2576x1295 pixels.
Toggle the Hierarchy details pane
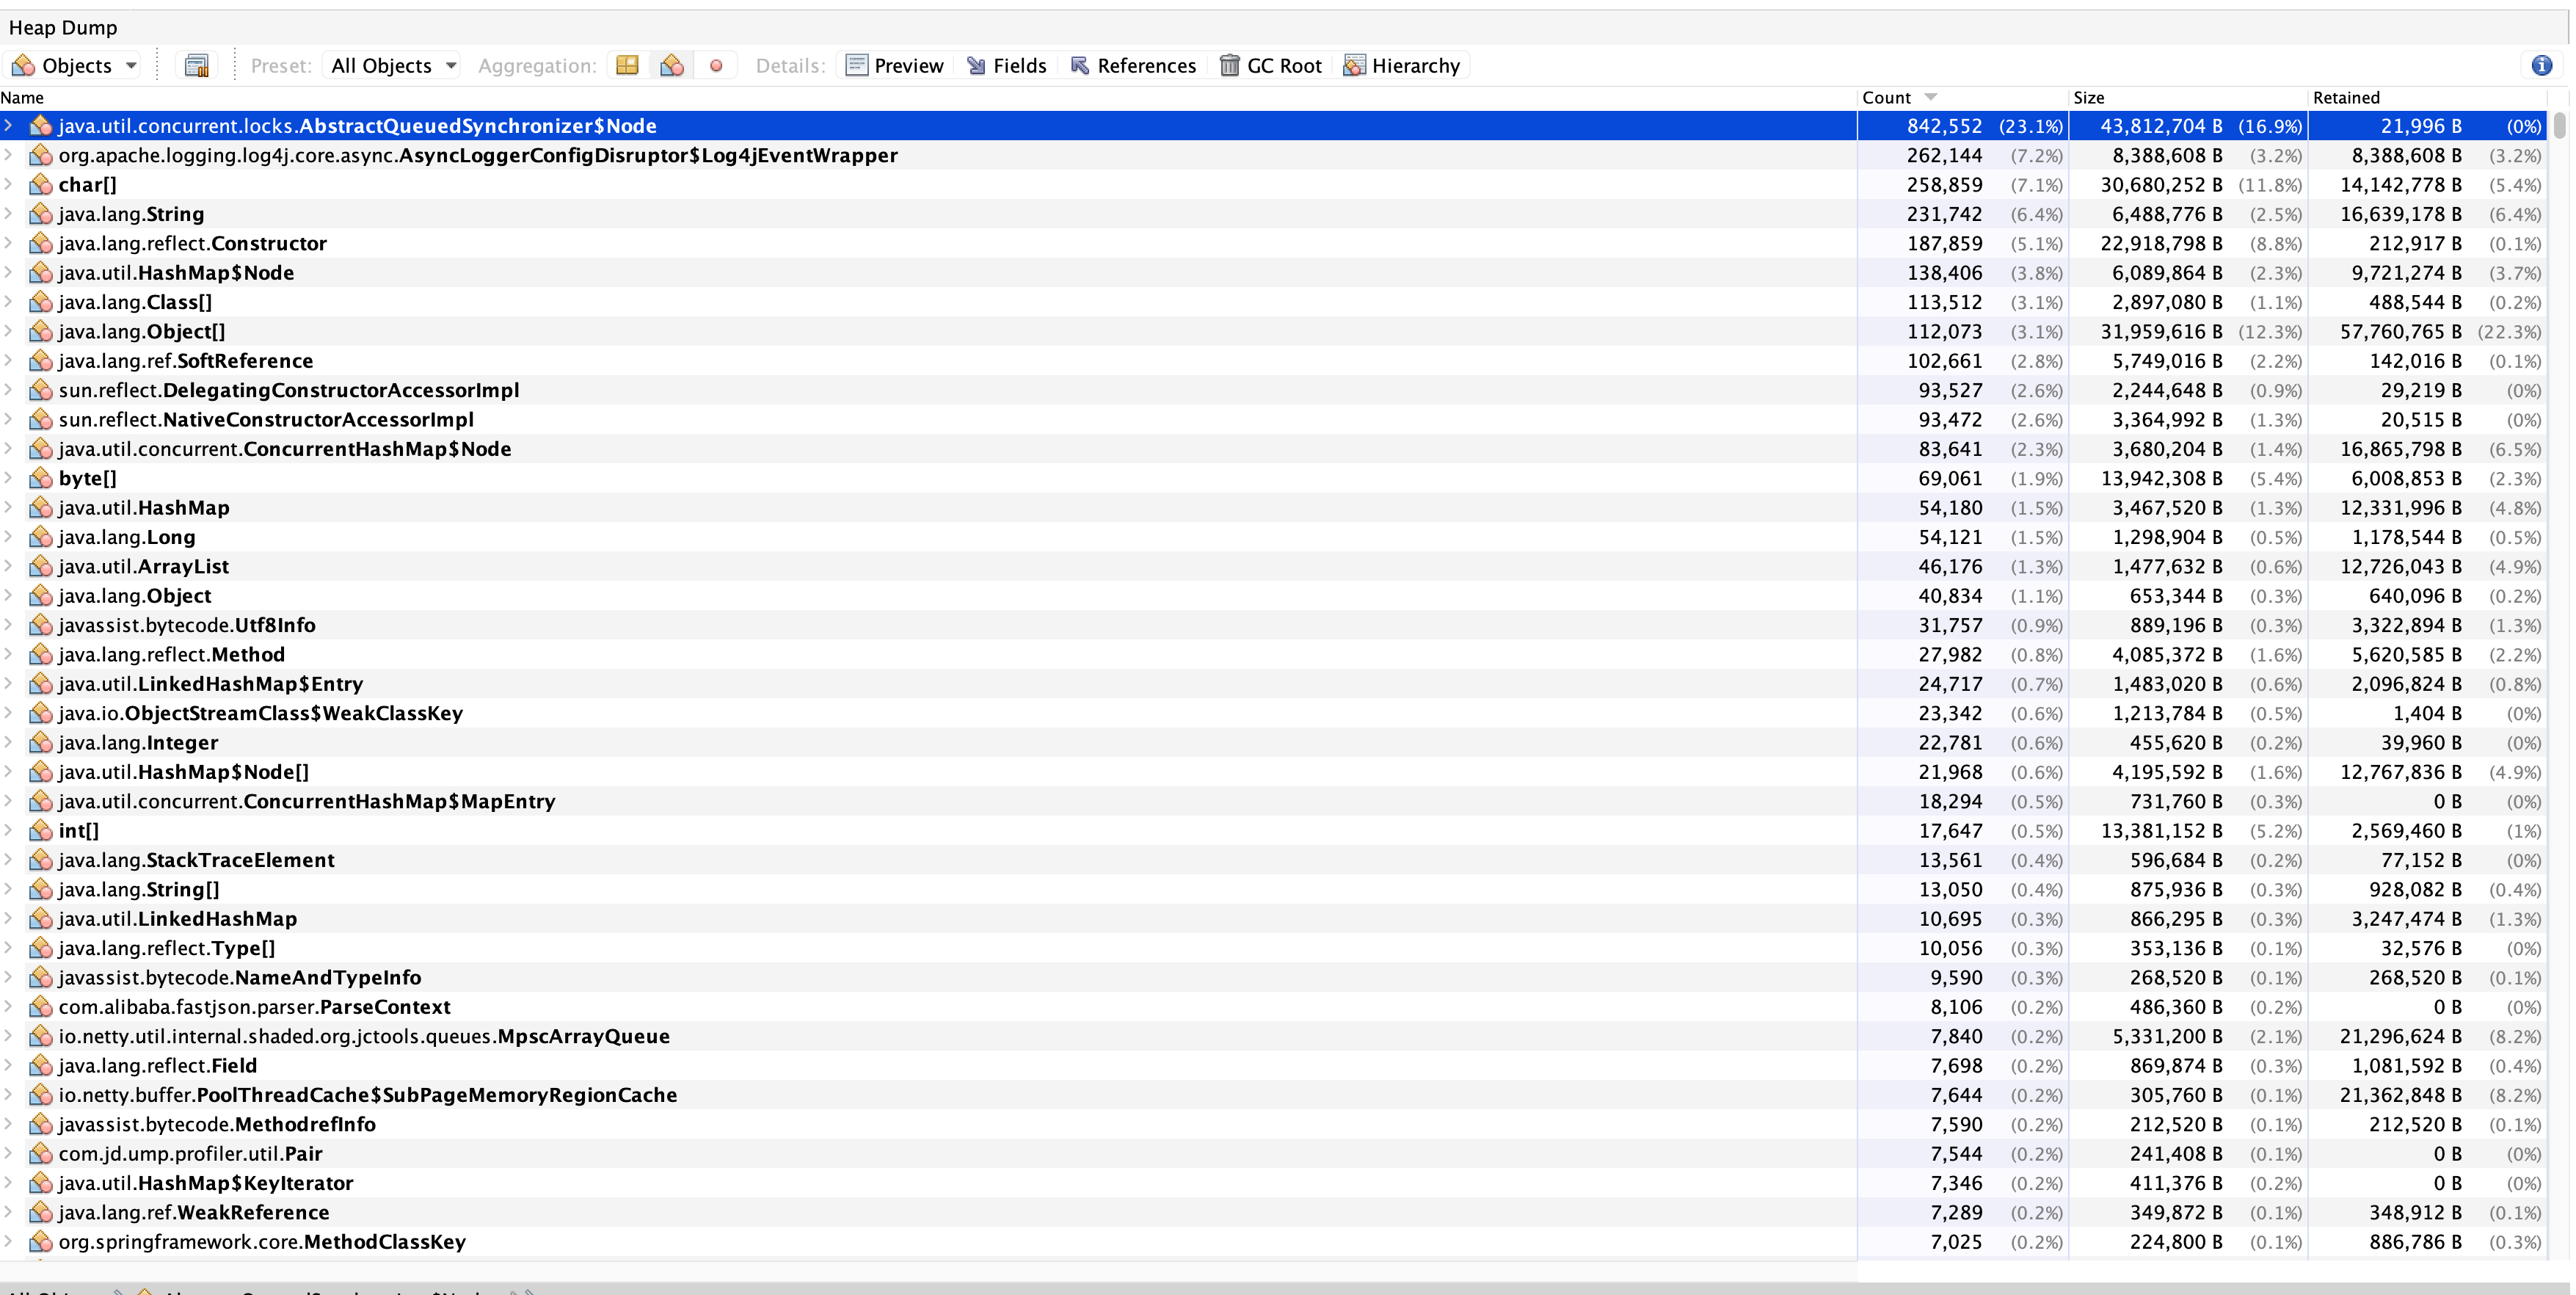click(x=1402, y=66)
